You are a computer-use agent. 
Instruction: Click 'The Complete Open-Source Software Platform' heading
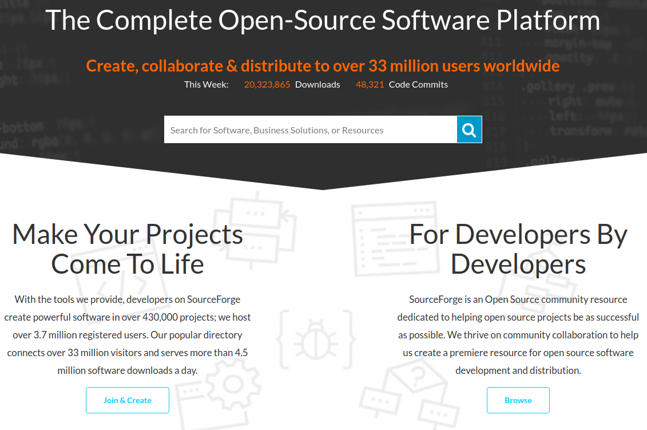tap(323, 20)
